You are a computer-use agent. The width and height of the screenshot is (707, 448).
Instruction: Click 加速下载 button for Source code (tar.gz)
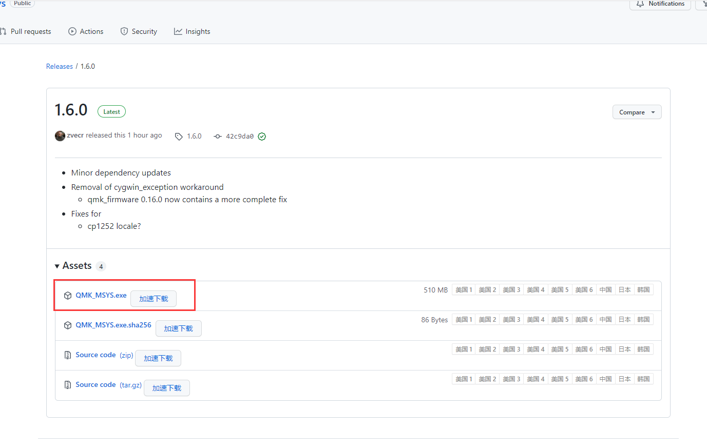167,388
